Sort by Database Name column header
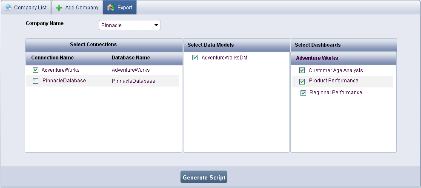The height and width of the screenshot is (188, 421). (x=131, y=58)
